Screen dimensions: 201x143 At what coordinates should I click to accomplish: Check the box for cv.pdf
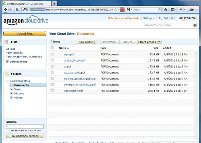(x=52, y=66)
